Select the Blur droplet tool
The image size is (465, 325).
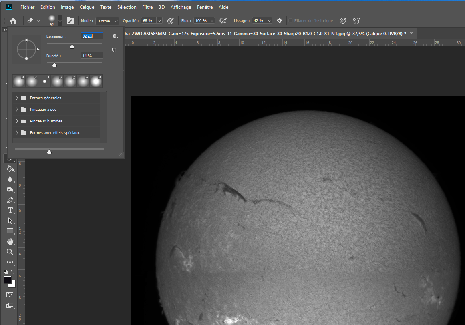[10, 179]
